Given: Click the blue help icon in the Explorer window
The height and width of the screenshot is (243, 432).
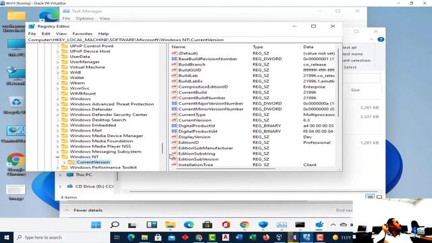Looking at the screenshot, I should 381,39.
